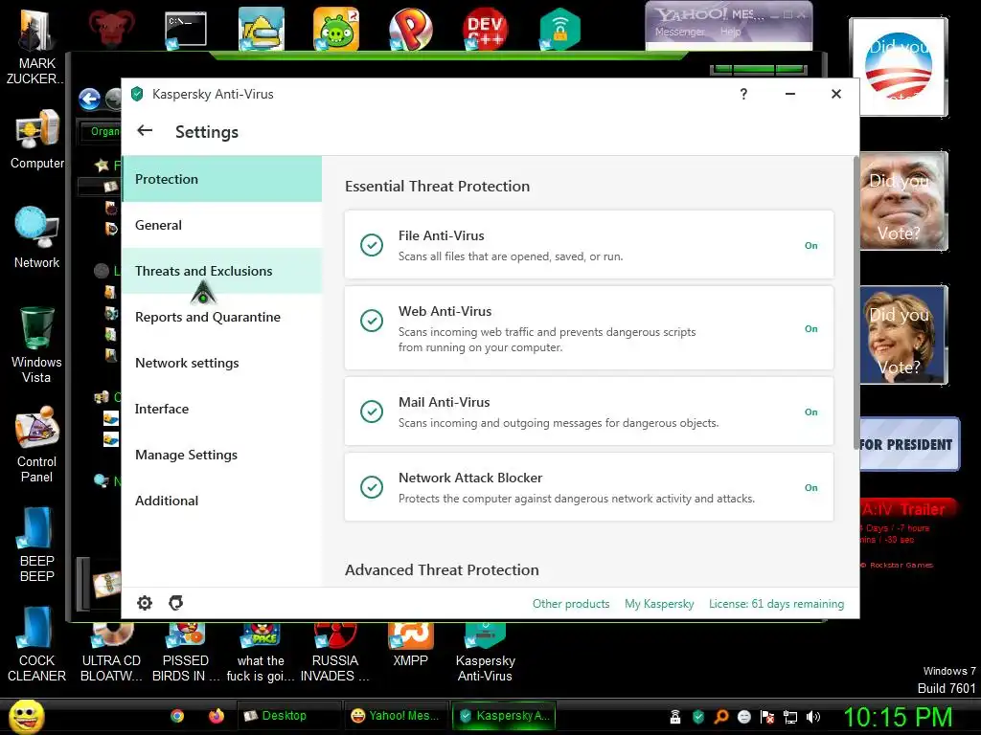The height and width of the screenshot is (735, 981).
Task: Open Help menu in Yahoo Messenger
Action: (730, 32)
